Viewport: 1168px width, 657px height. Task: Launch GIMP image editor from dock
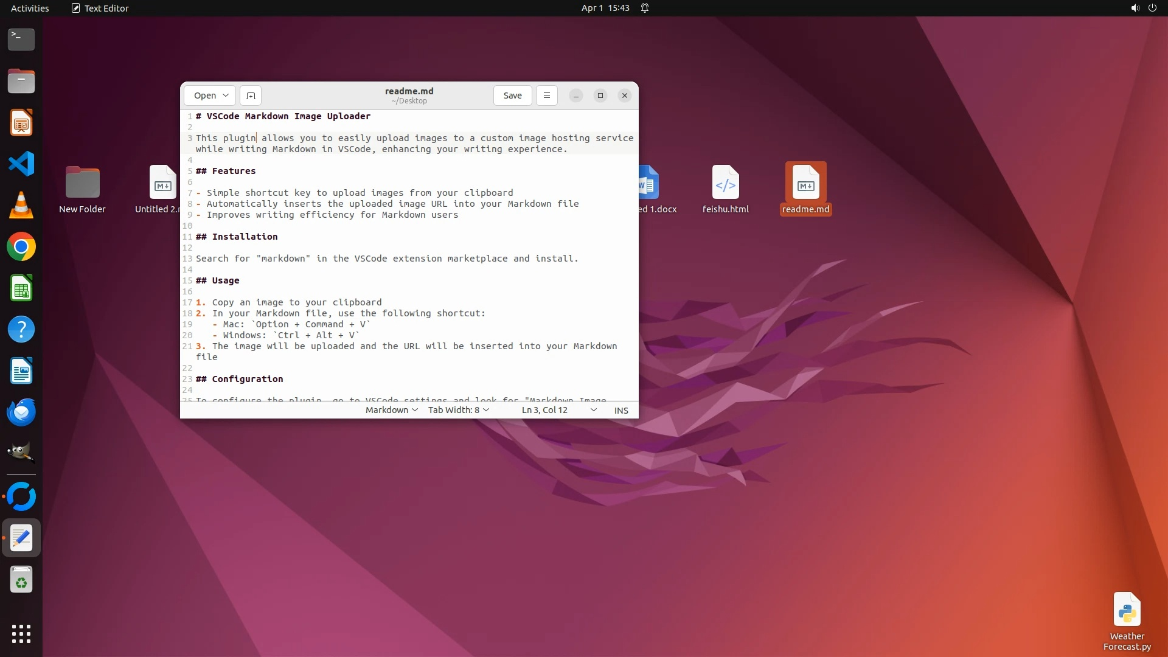[x=21, y=453]
